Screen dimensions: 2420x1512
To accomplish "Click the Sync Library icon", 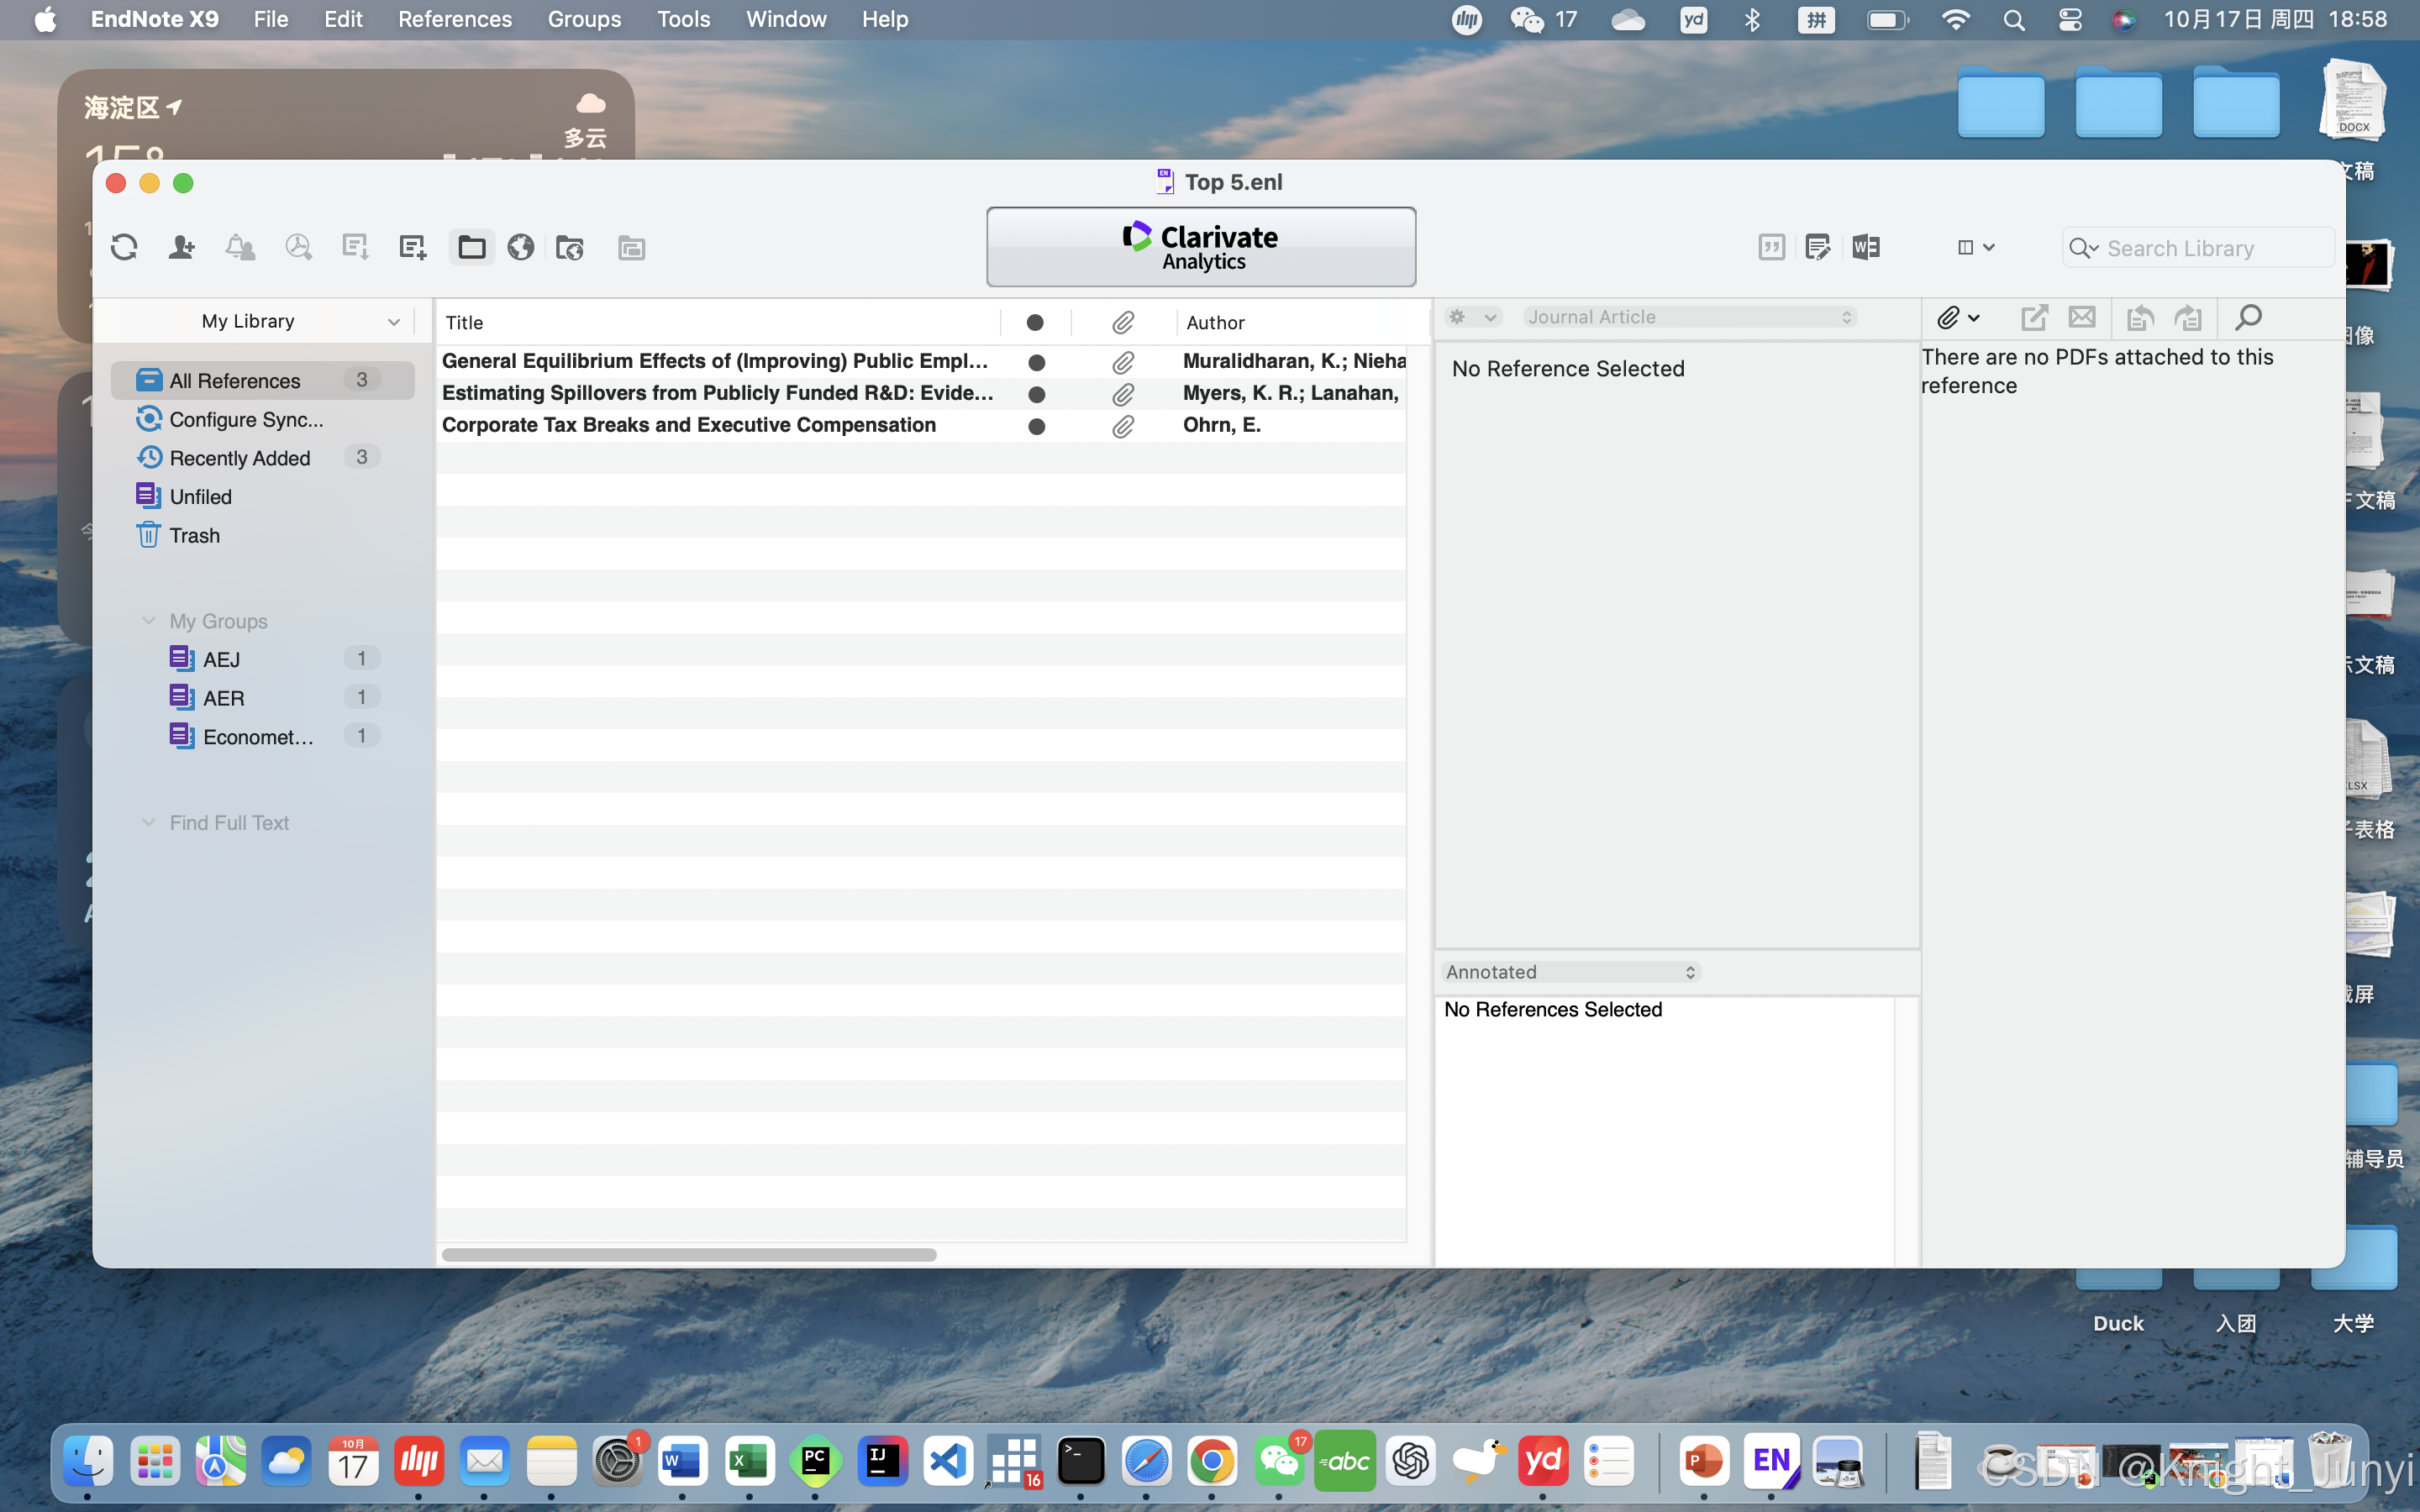I will pyautogui.click(x=124, y=247).
